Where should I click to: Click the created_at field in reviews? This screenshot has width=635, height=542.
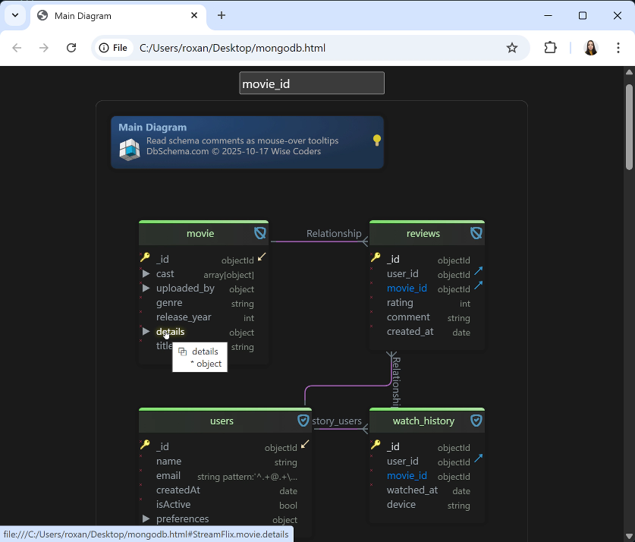click(x=410, y=332)
